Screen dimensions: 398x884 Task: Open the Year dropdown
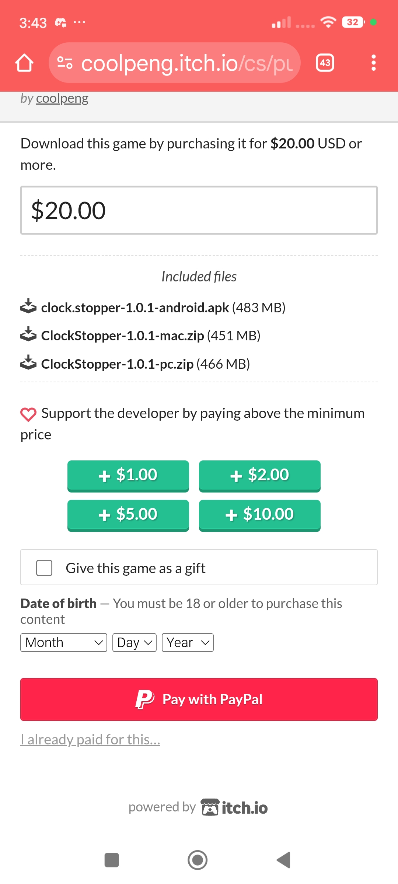187,642
